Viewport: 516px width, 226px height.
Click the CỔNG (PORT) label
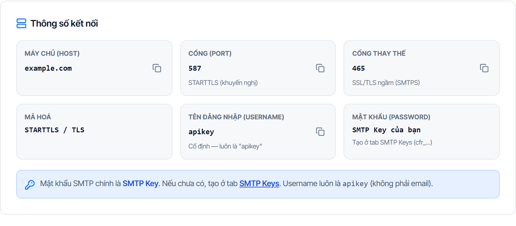coord(210,54)
